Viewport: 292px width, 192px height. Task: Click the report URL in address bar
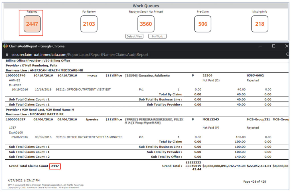(80, 54)
